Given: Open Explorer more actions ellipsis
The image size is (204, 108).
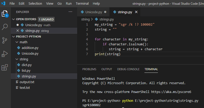Looking at the screenshot, I should pos(70,12).
